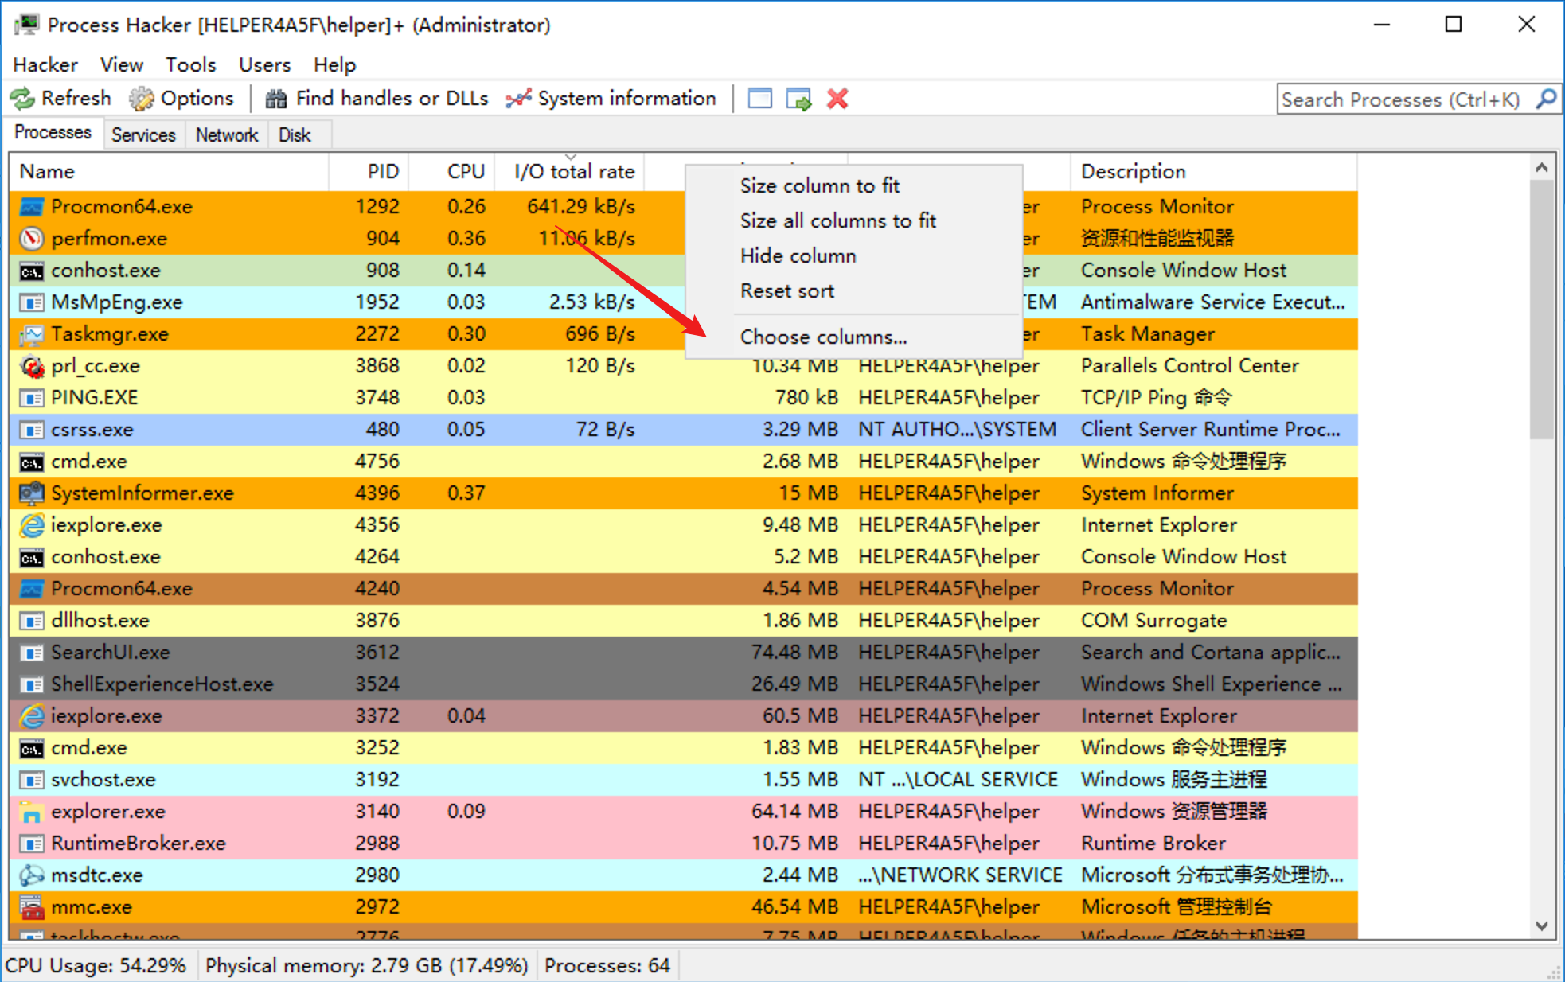Click the search magnifier icon

tap(1546, 99)
